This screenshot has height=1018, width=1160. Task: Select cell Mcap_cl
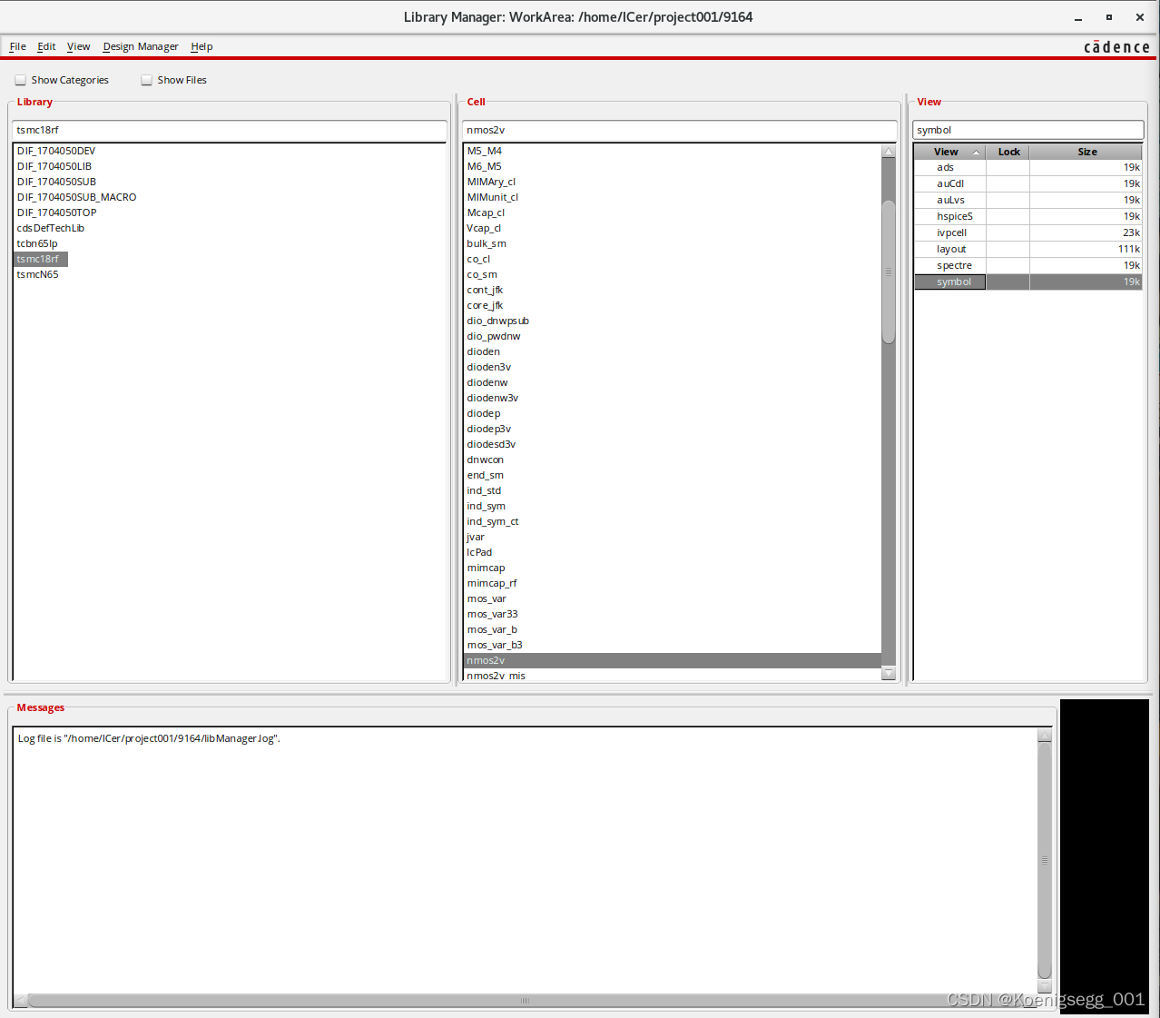pos(486,212)
